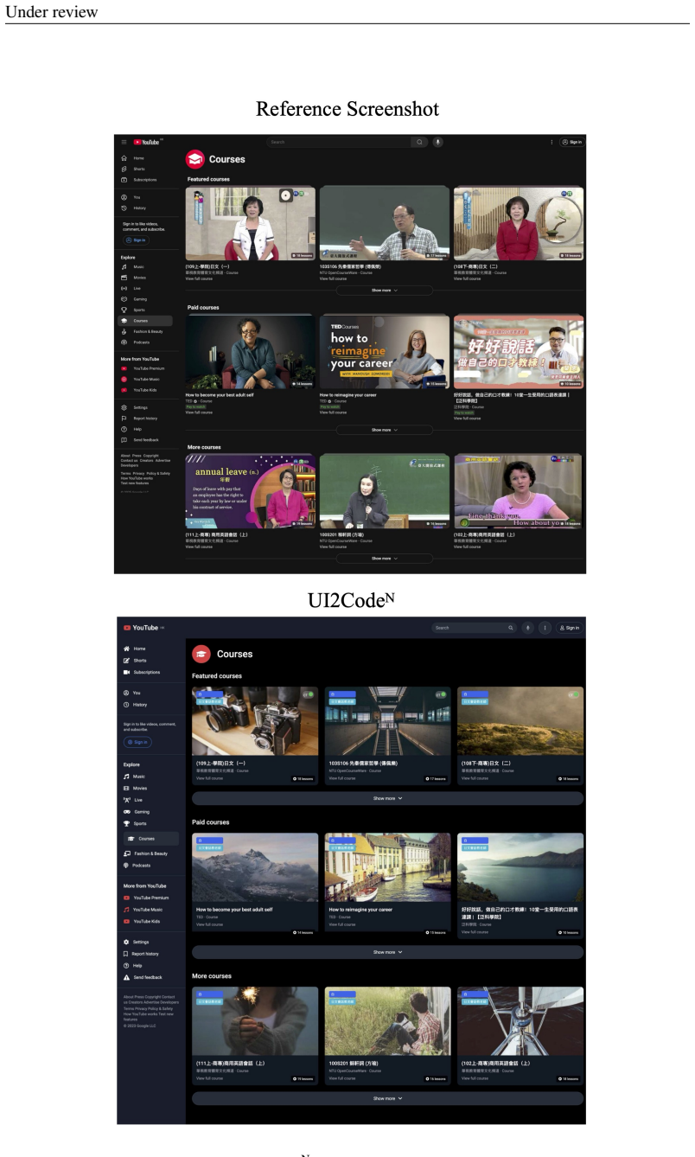Expand Show more under Paid courses in Reference Screenshot
This screenshot has width=695, height=1157.
click(x=385, y=430)
